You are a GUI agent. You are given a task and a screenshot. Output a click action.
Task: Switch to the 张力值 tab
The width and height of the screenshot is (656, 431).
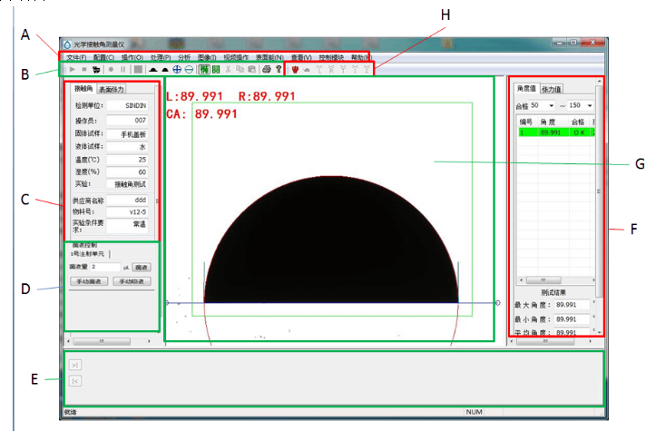pos(551,89)
